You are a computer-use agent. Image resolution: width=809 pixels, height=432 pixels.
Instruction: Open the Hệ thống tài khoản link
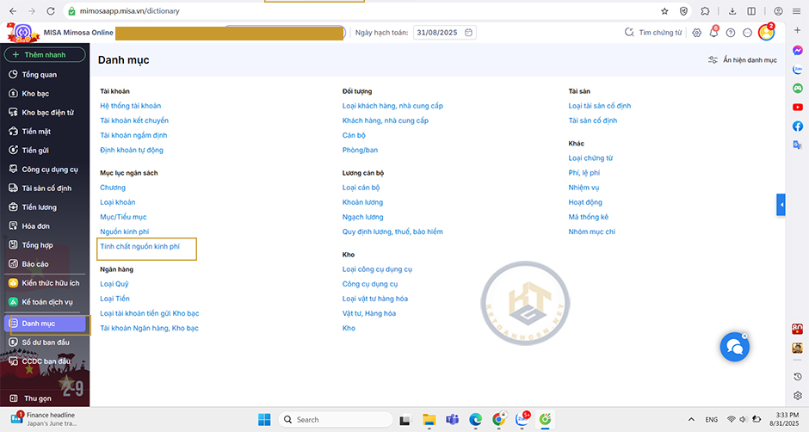(130, 106)
